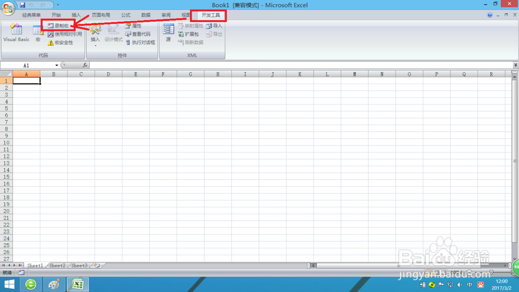This screenshot has width=519, height=292.
Task: Open Excel Help question mark icon
Action: tap(489, 15)
